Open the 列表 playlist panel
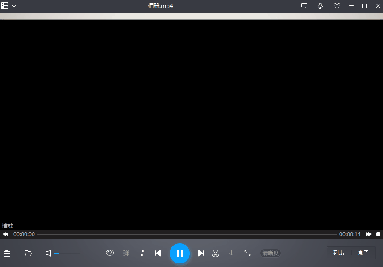This screenshot has height=267, width=383. [339, 253]
